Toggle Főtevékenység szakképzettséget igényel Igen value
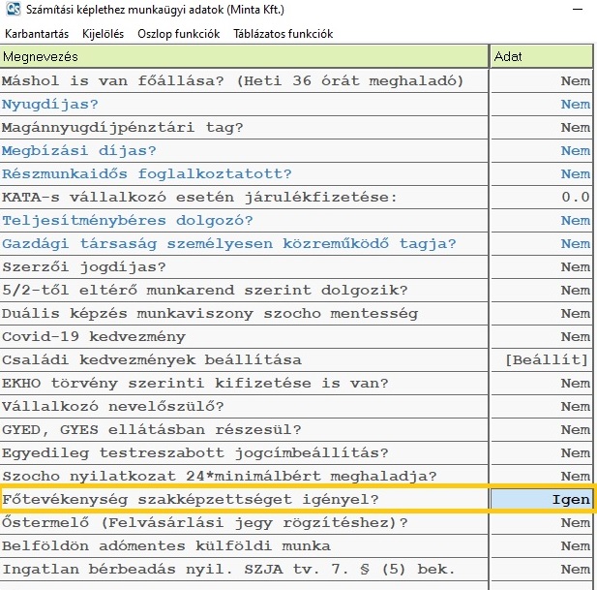597x590 pixels. pyautogui.click(x=542, y=499)
